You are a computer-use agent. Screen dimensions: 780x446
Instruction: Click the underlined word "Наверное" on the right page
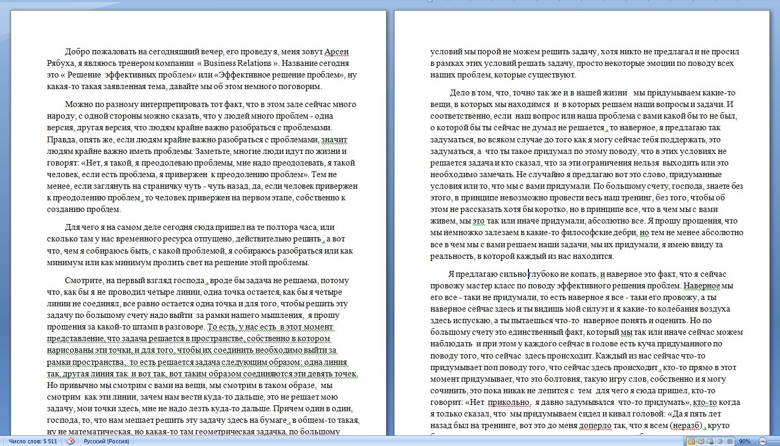(702, 286)
